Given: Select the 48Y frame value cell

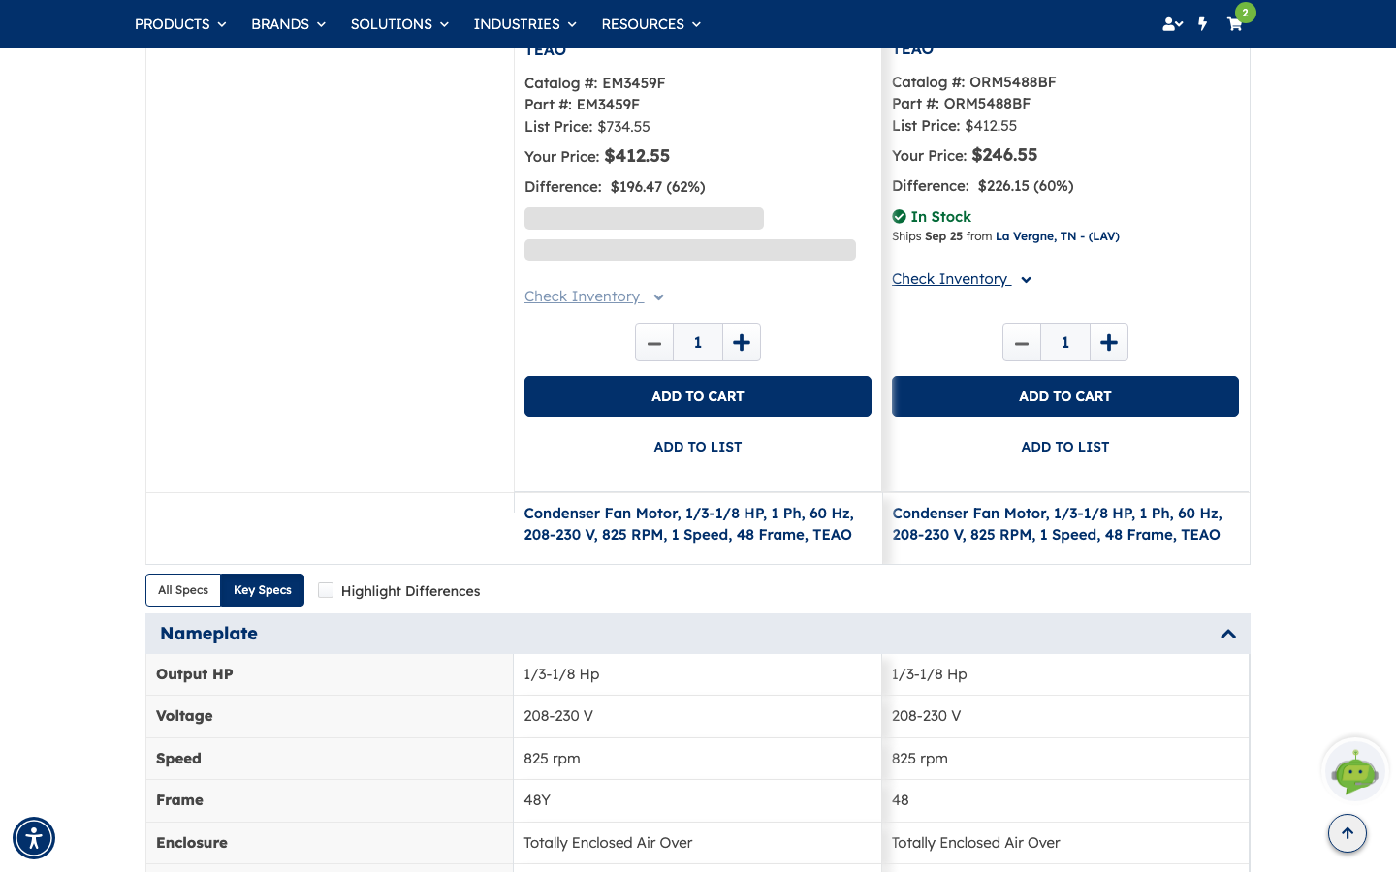Looking at the screenshot, I should (697, 800).
